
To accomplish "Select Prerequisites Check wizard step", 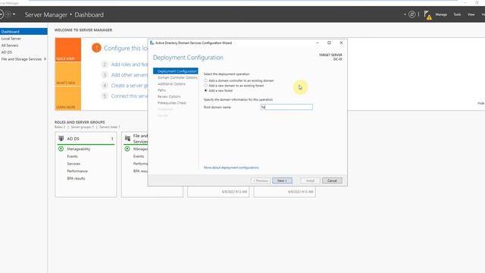I will (x=172, y=103).
